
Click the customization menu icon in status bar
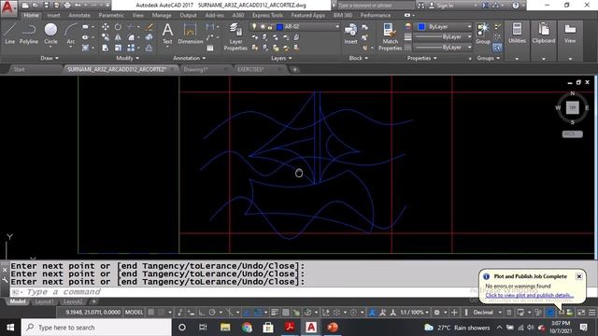[591, 313]
